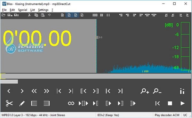Start playback with the Play button
Image resolution: width=192 pixels, height=118 pixels.
[x=183, y=103]
